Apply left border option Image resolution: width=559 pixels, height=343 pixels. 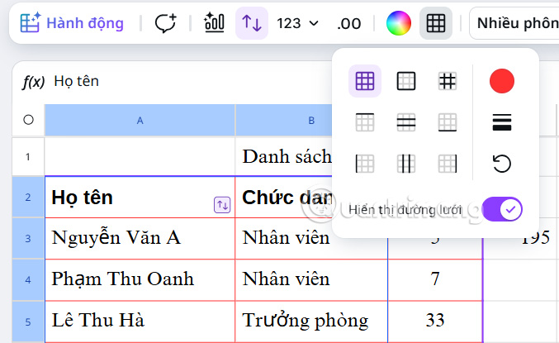coord(365,164)
